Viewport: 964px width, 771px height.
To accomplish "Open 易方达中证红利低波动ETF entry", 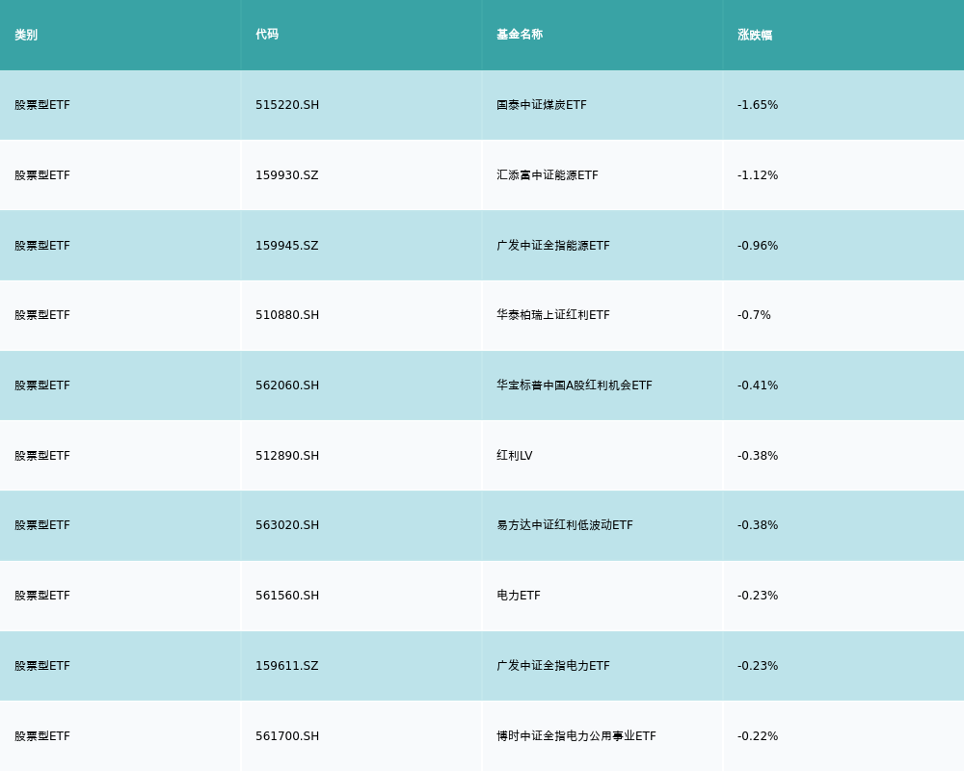I will point(564,525).
